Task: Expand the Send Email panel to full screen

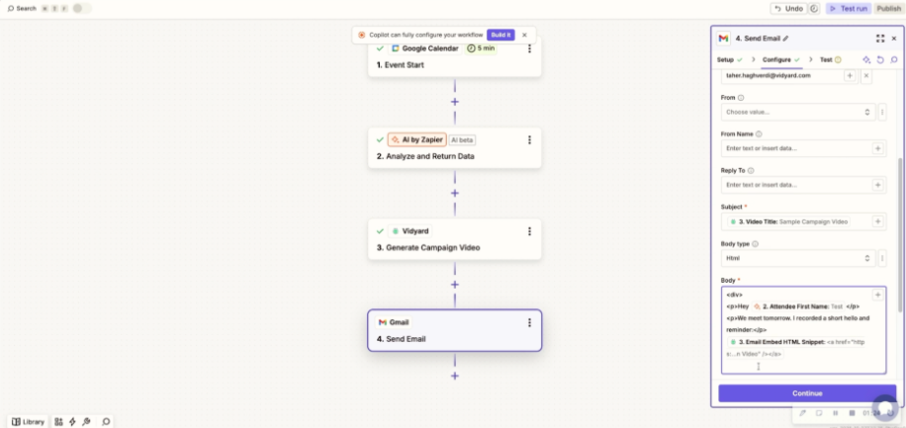Action: click(x=880, y=38)
